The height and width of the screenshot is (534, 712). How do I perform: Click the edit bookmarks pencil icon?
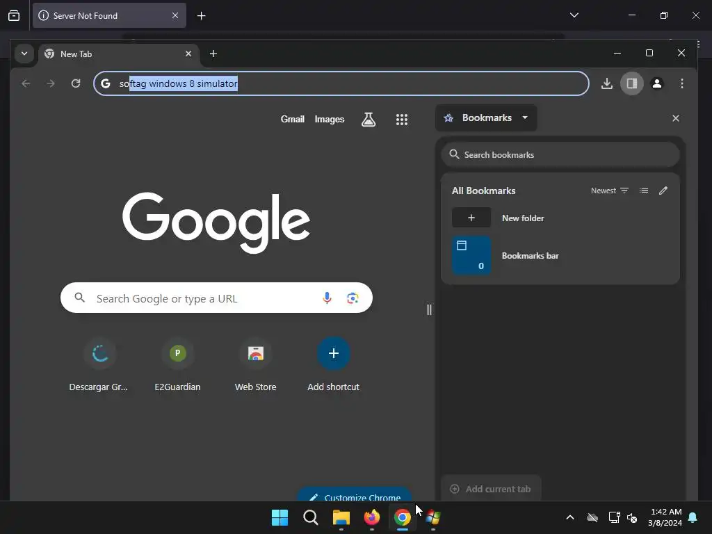pos(663,191)
